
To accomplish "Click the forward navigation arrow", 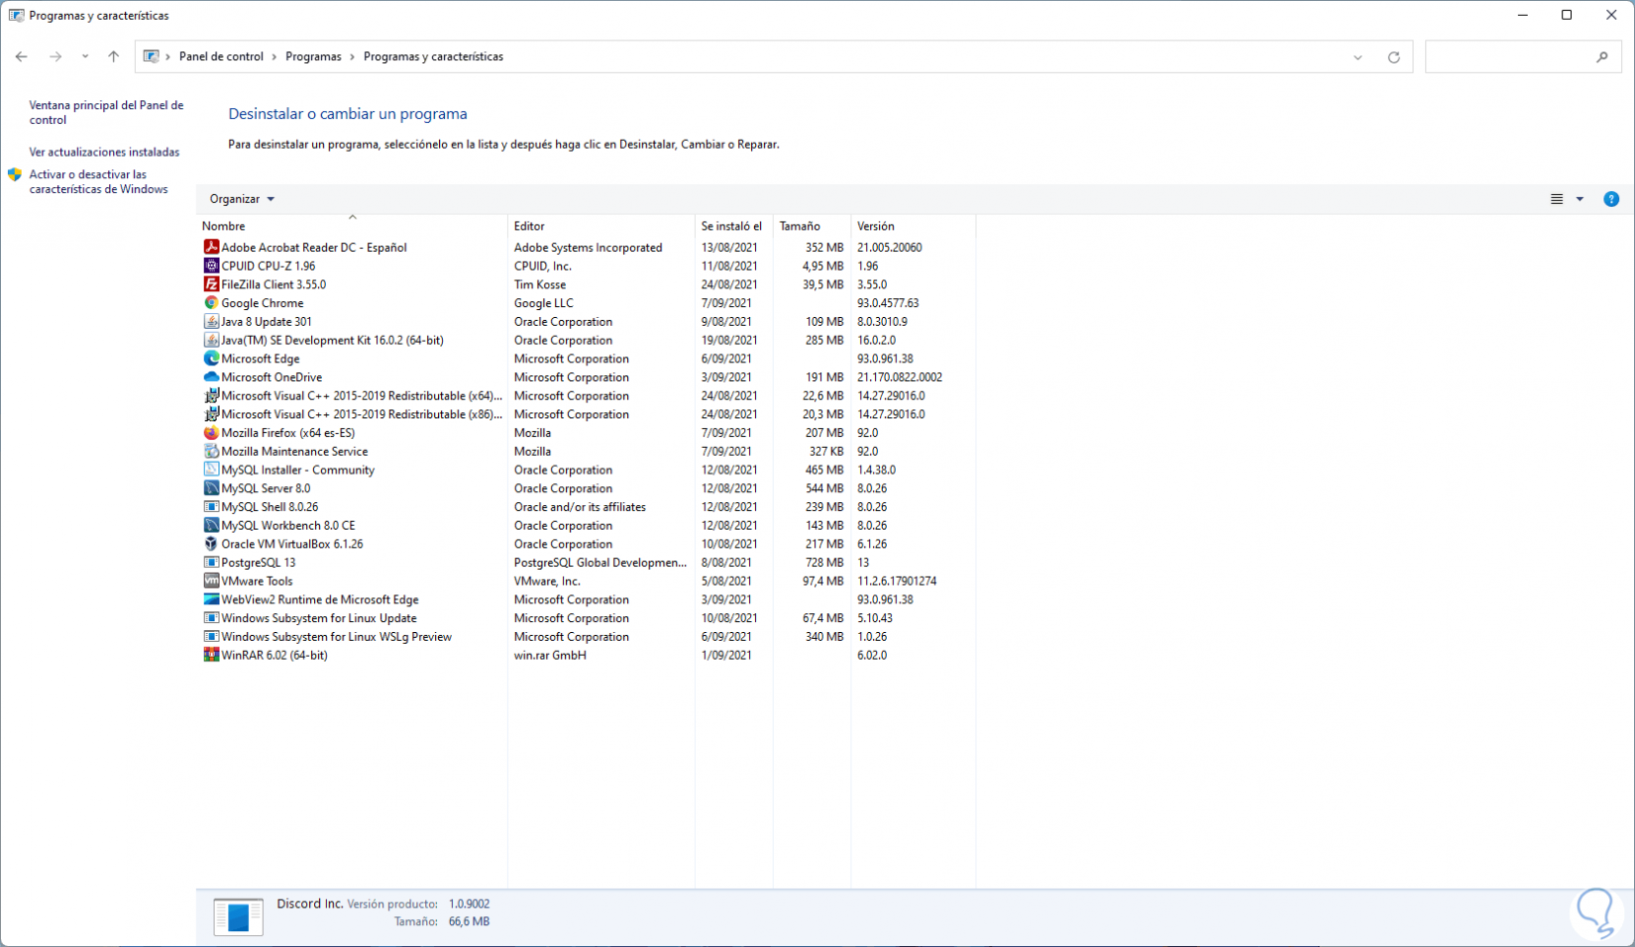I will pyautogui.click(x=55, y=56).
